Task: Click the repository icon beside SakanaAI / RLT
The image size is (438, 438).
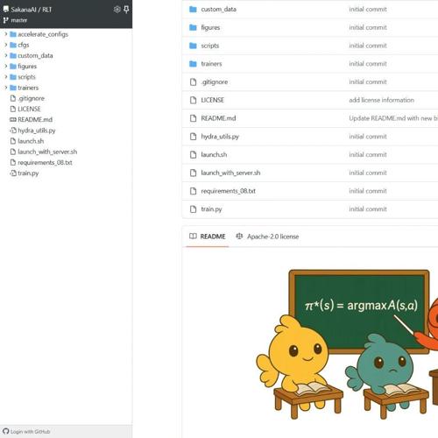Action: 6,10
